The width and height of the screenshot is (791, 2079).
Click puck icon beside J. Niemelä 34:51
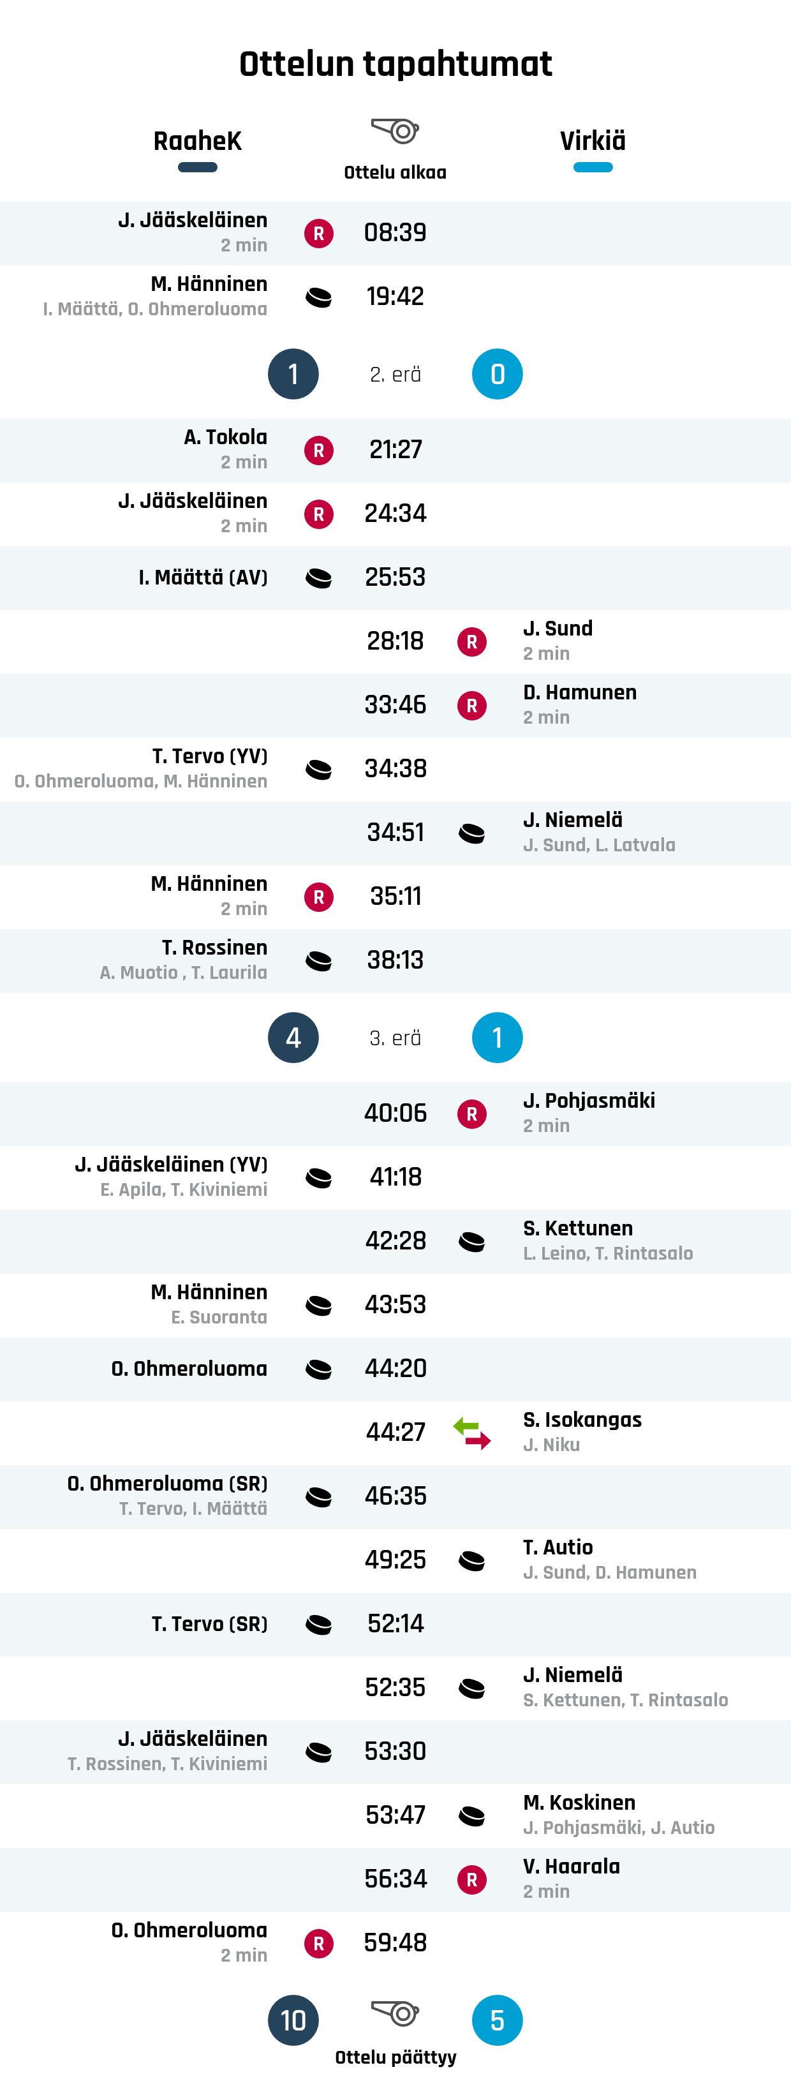point(472,833)
